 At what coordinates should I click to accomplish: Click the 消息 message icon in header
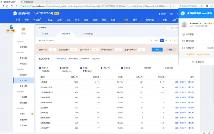(x=159, y=14)
